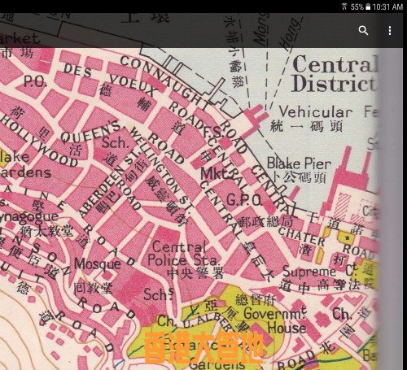Open the three-dot overflow menu
The image size is (407, 370).
390,31
